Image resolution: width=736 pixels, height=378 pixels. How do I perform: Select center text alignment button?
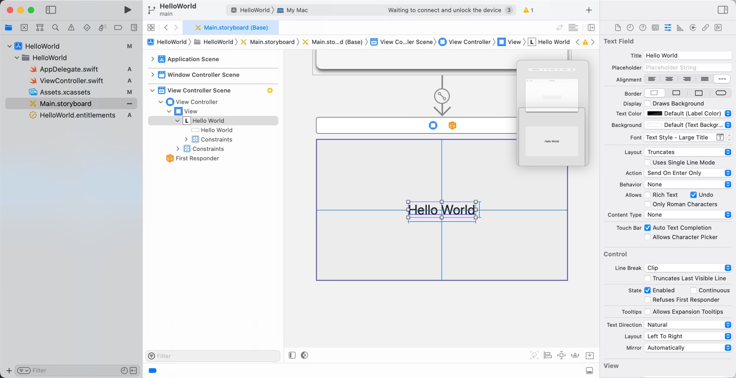pos(669,79)
